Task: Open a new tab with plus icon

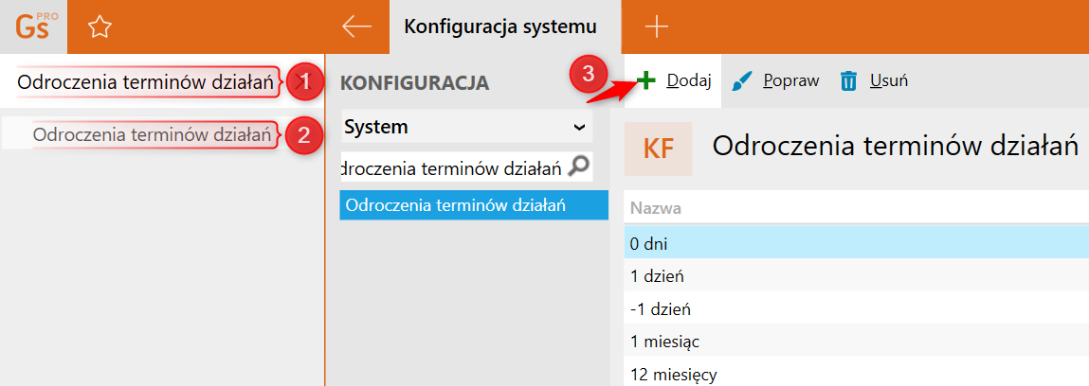Action: [x=656, y=26]
